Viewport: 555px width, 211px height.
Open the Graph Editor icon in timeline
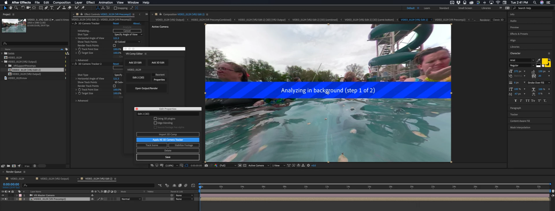coord(193,185)
